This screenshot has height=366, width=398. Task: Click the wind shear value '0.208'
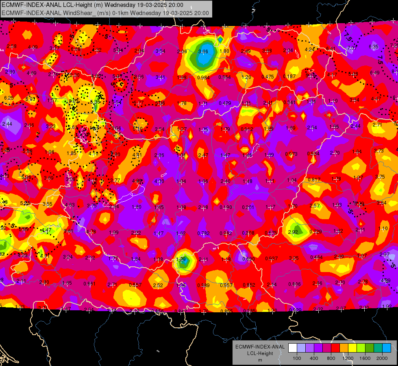tap(248, 233)
